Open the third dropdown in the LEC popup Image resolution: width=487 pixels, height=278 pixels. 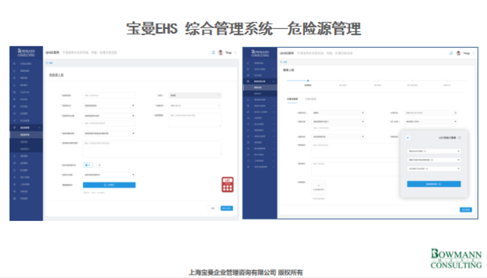click(434, 168)
